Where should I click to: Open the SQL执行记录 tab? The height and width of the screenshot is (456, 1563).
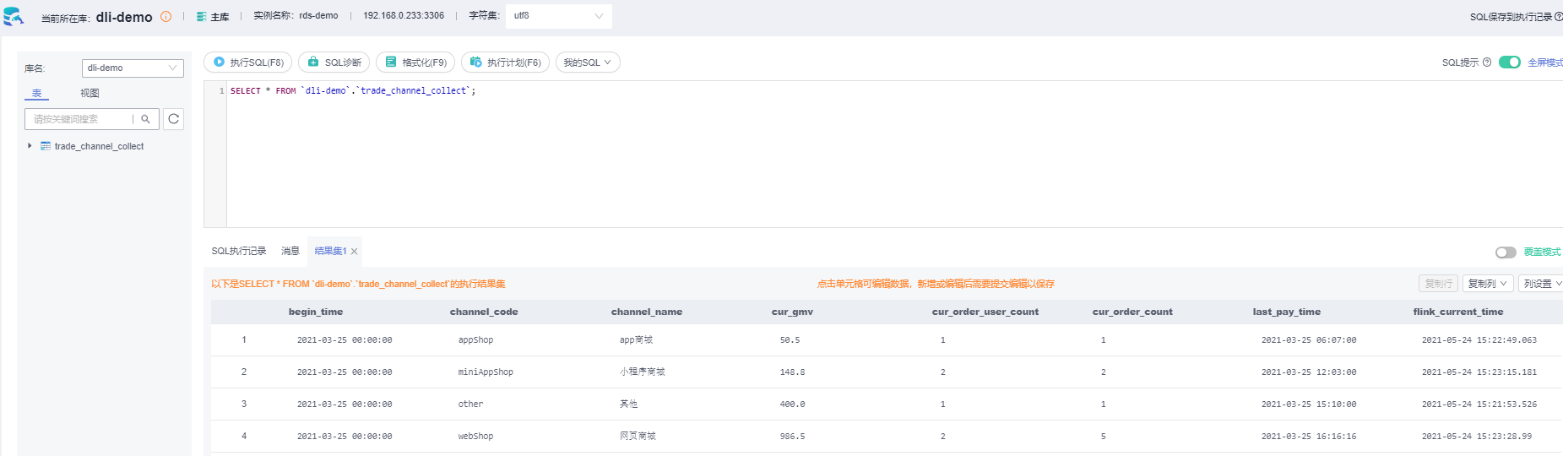pos(239,251)
